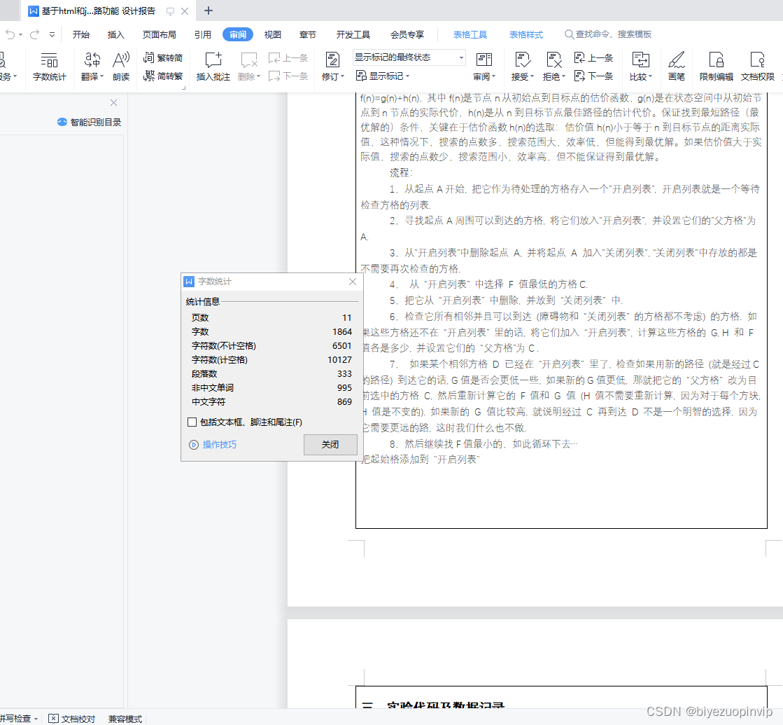Click the 翻译 translate icon
Screen dimensions: 783x725
click(92, 60)
